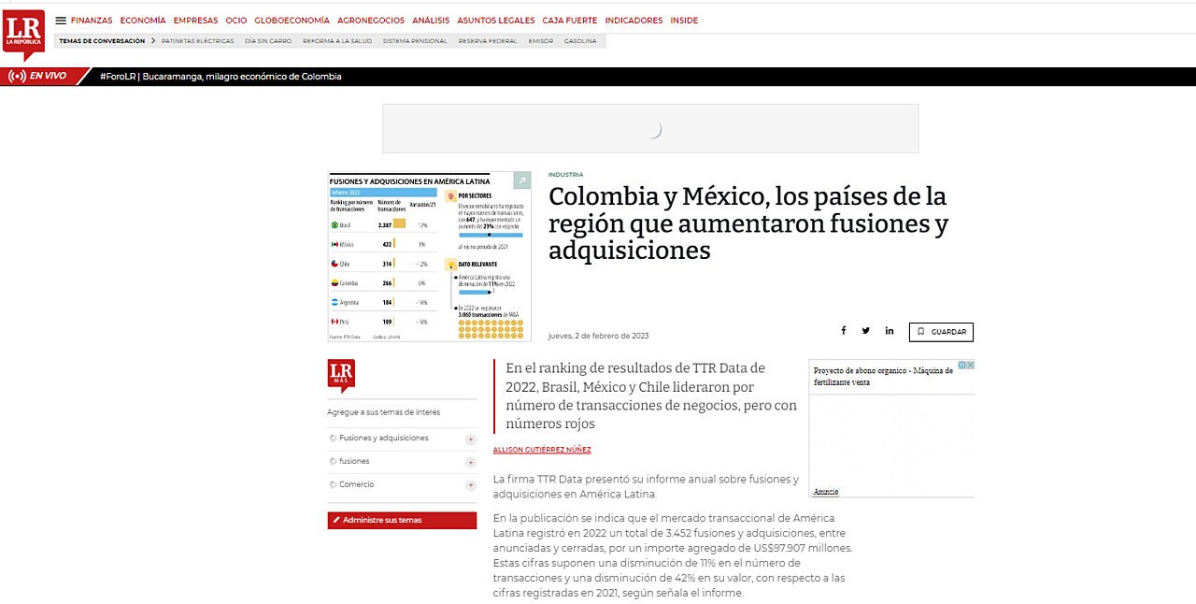Share article on Facebook
The image size is (1196, 604).
[843, 331]
